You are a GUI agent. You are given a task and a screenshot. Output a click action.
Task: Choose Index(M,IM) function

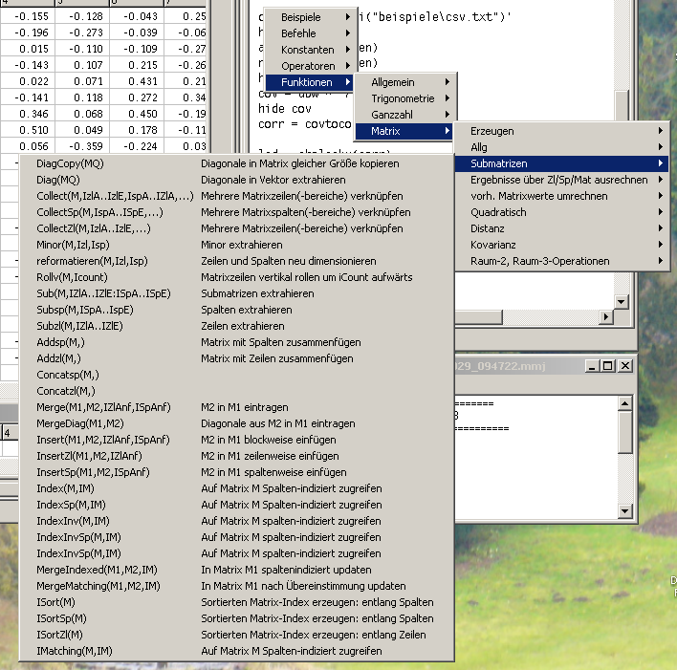point(236,488)
